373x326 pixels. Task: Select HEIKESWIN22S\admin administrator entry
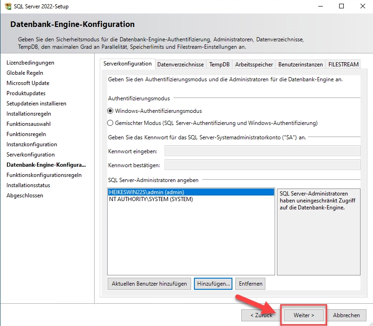(191, 192)
